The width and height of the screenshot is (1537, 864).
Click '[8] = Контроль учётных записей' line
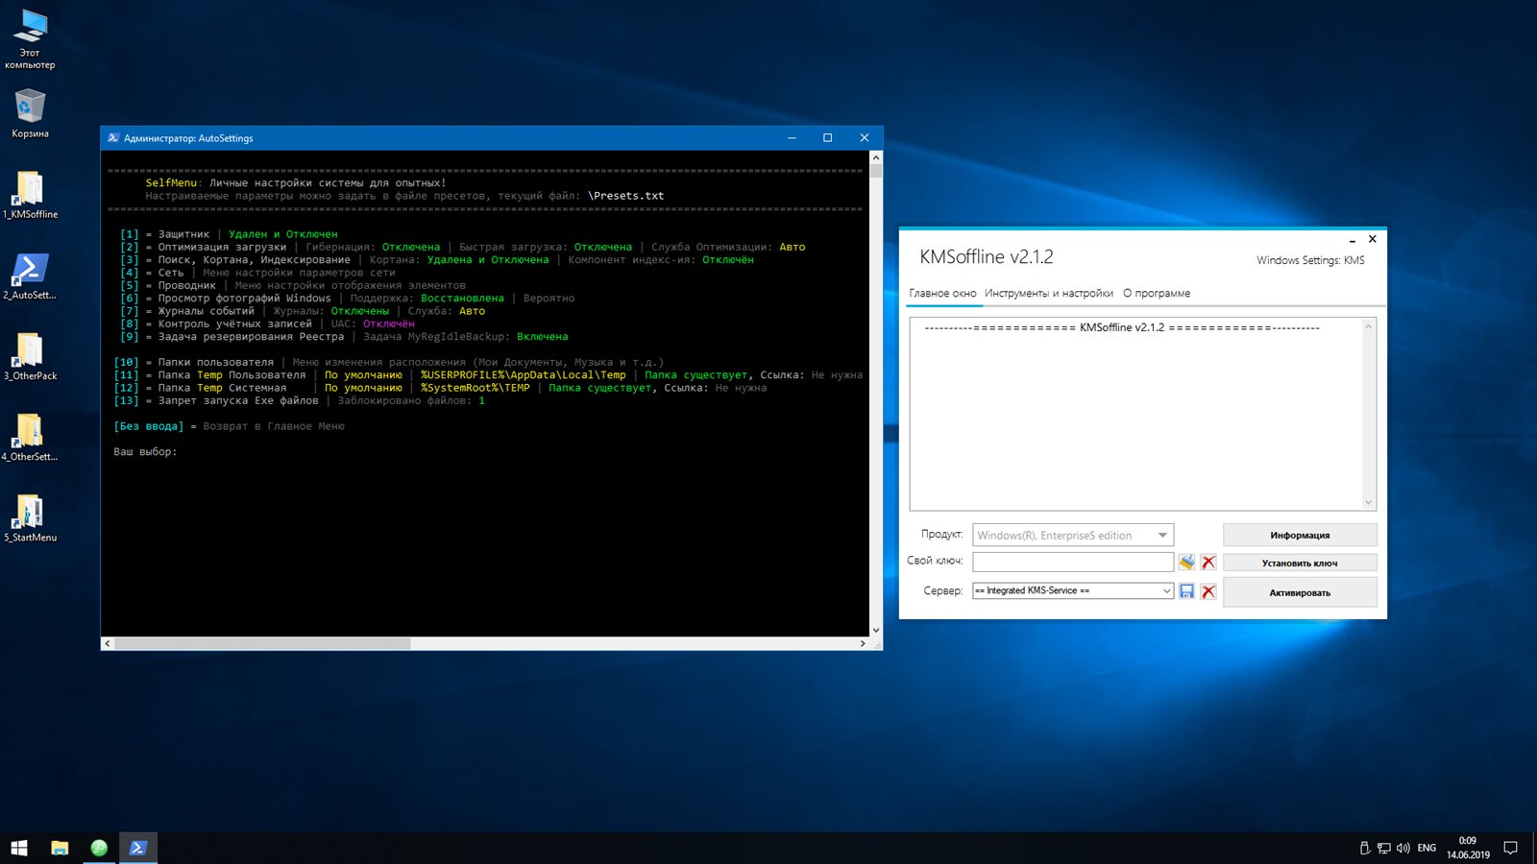pos(267,324)
